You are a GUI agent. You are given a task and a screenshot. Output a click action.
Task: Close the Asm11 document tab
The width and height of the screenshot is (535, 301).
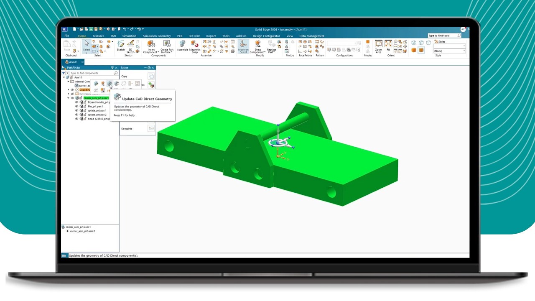[x=82, y=62]
